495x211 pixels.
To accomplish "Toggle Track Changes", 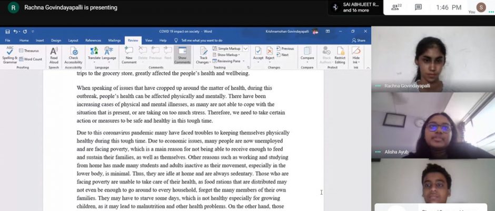I will [x=203, y=55].
